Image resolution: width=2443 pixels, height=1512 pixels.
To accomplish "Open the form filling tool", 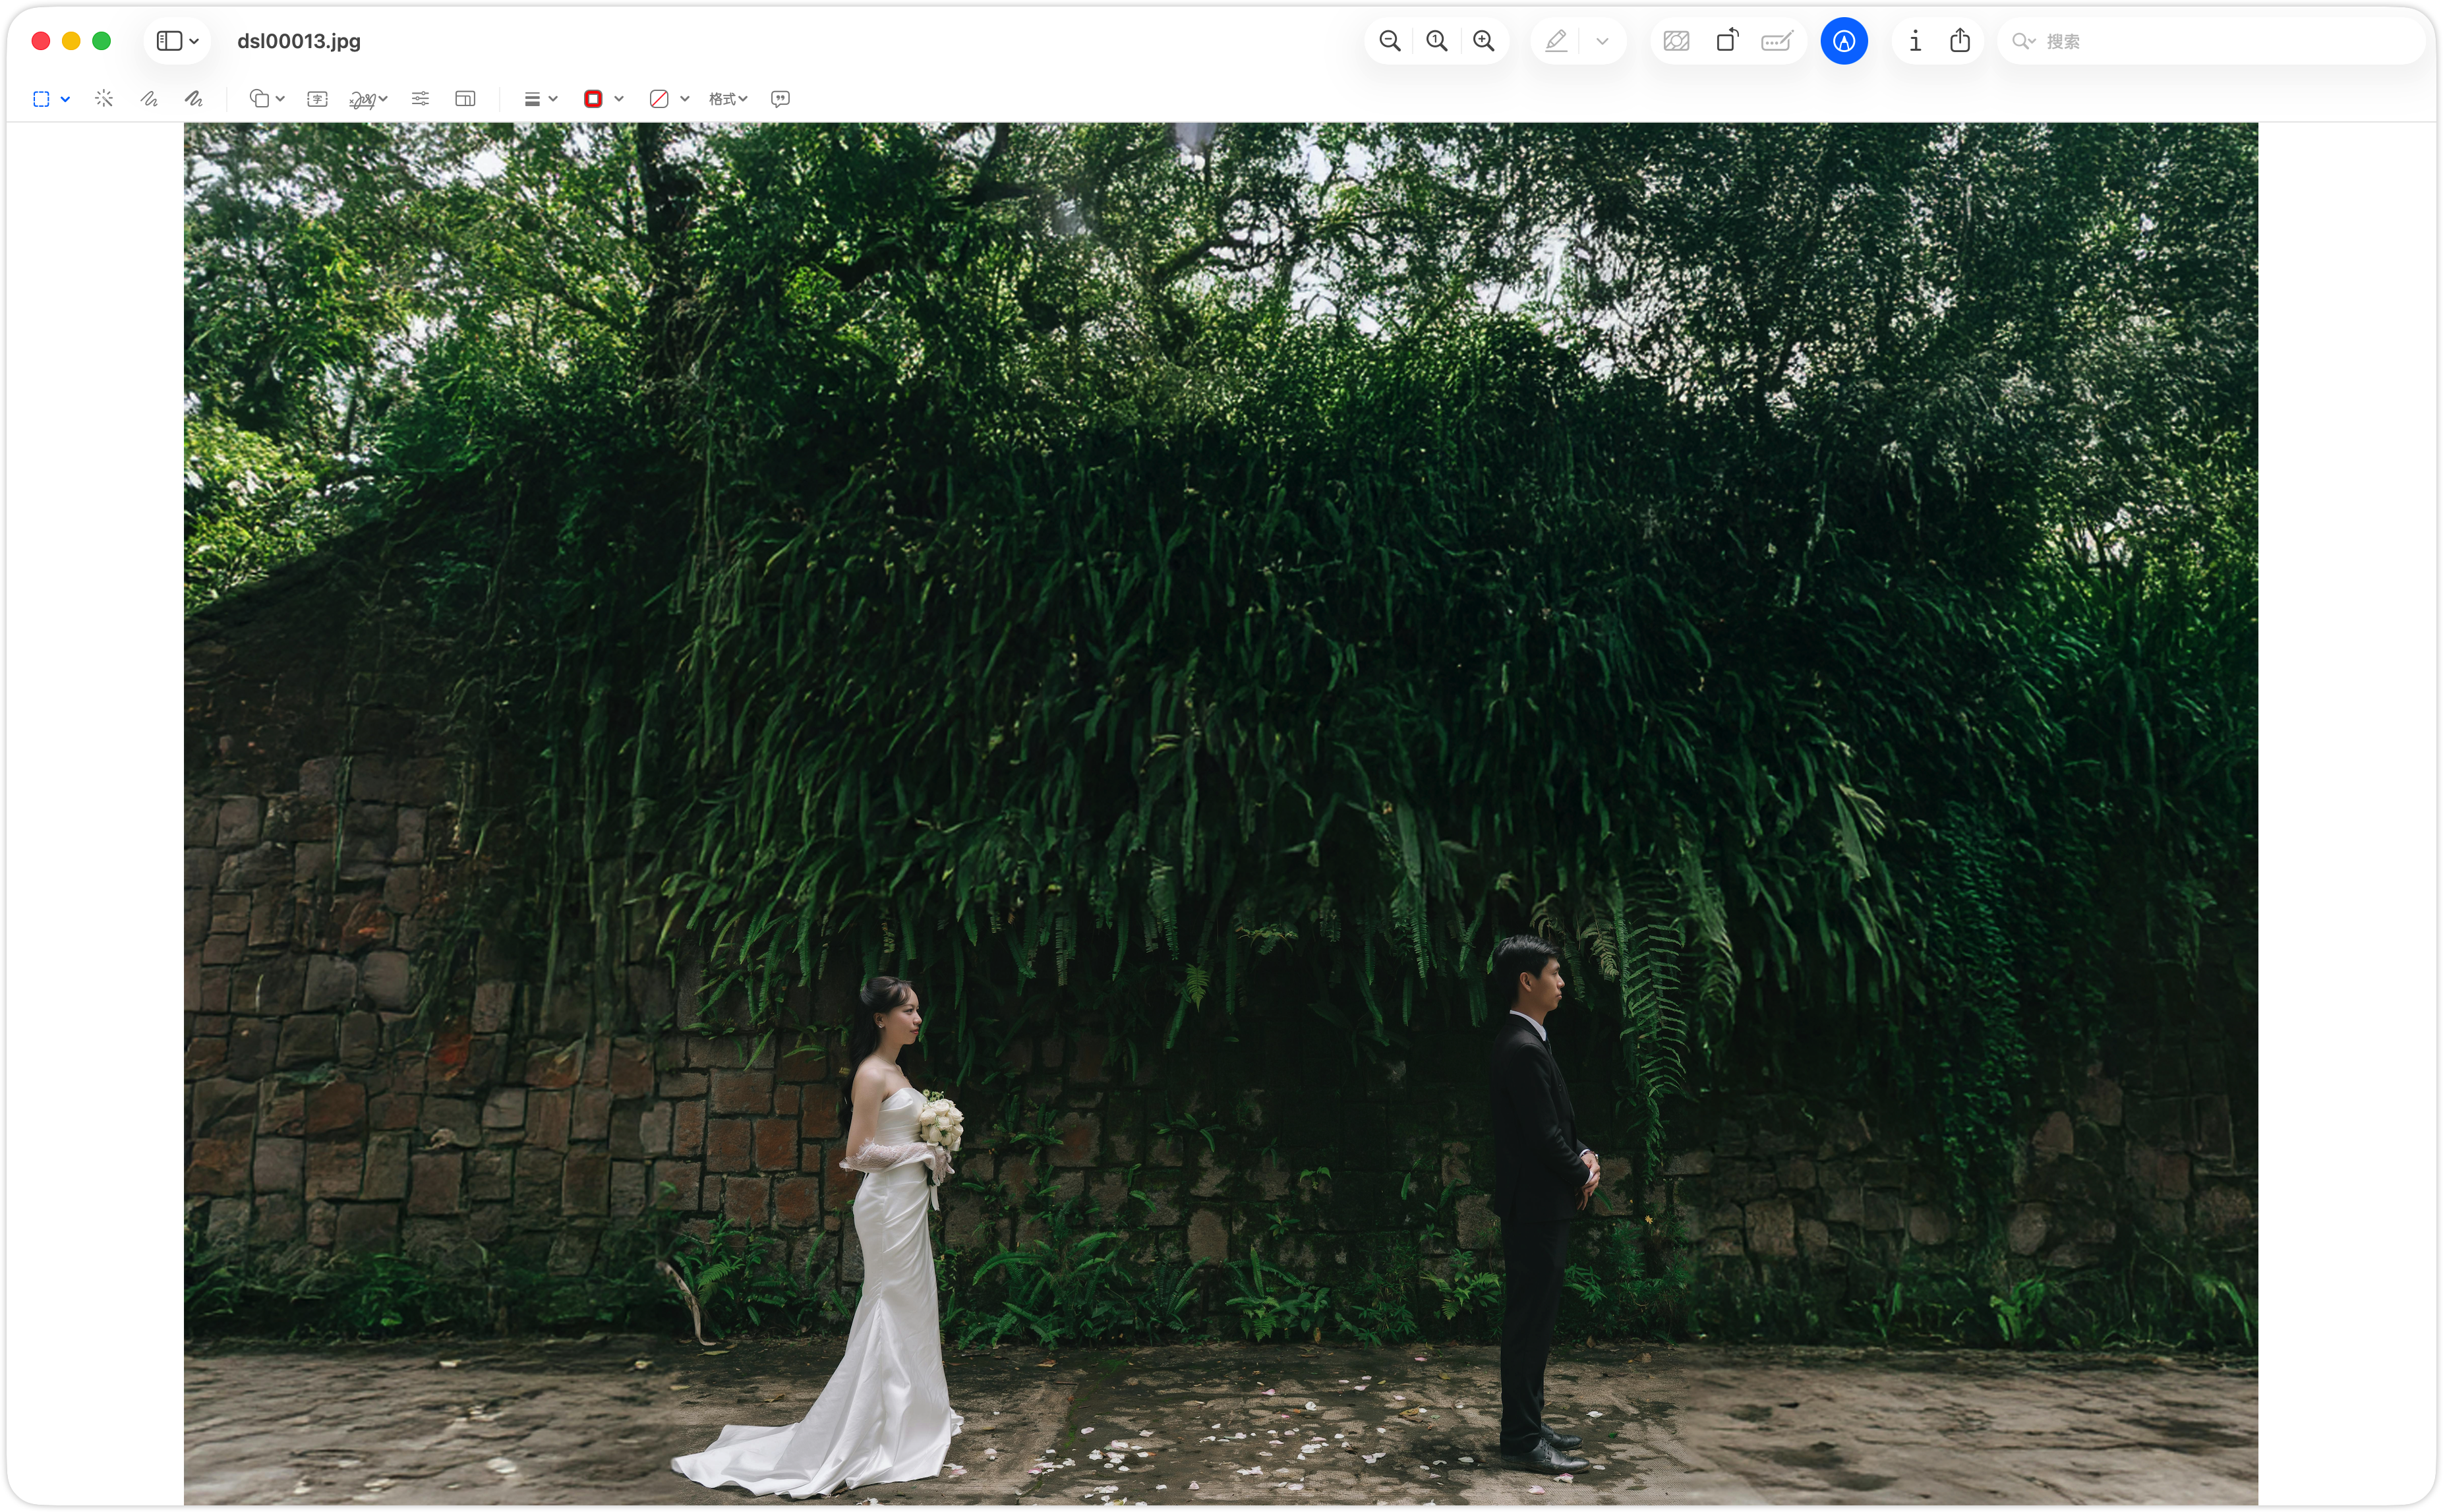I will (1777, 41).
